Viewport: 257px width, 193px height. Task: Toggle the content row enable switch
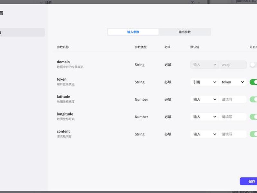253,134
